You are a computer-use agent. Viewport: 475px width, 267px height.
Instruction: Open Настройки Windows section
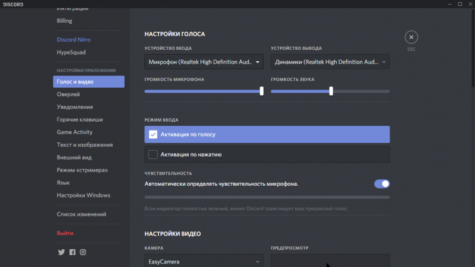pyautogui.click(x=84, y=195)
